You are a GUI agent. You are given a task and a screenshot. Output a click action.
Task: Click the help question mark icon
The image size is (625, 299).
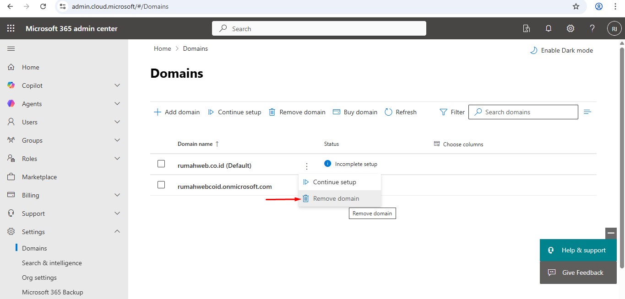click(x=592, y=28)
